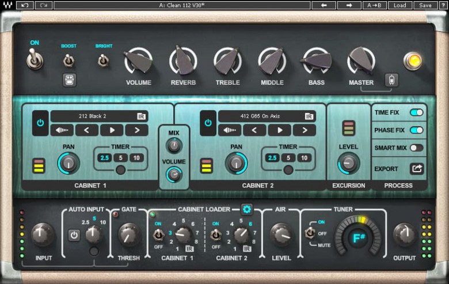Click the Excursion Level knob
This screenshot has height=284, width=449.
coord(348,163)
